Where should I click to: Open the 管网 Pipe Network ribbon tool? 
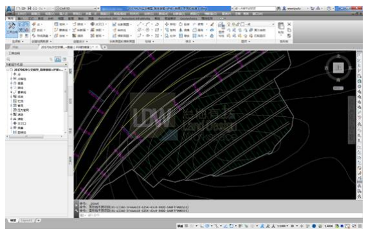(x=97, y=36)
